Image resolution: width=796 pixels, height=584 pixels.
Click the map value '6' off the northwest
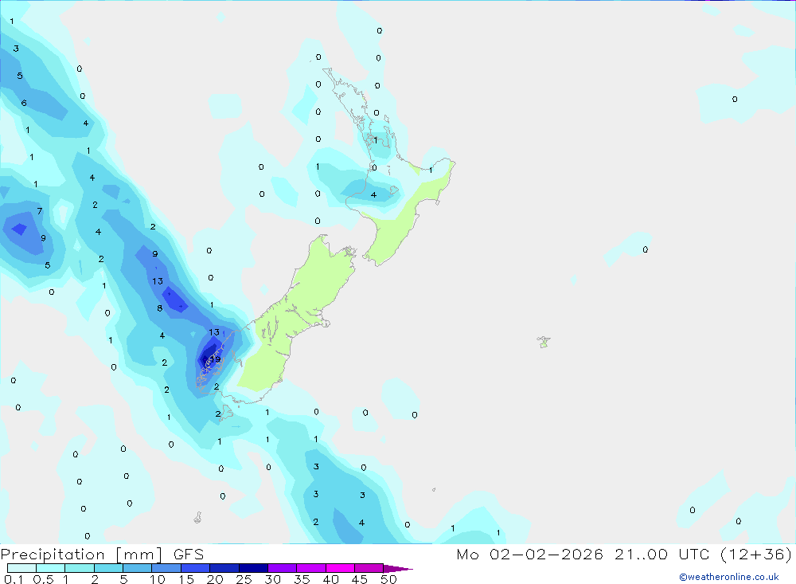tap(24, 104)
